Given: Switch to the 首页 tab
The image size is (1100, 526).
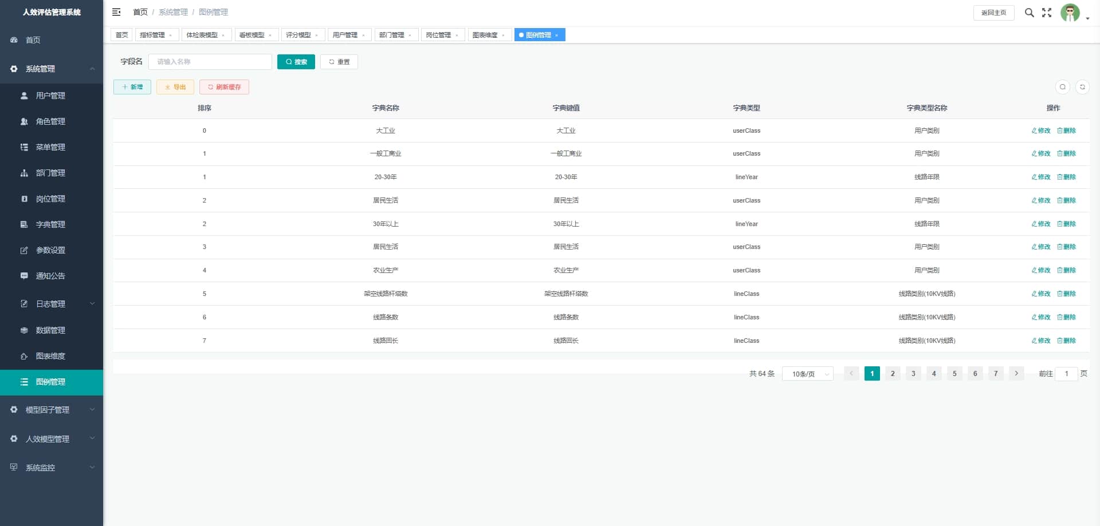Looking at the screenshot, I should pos(121,35).
